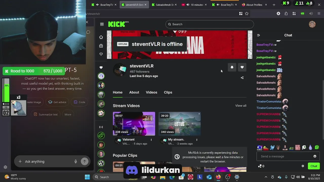Screen dimensions: 324x182
Task: Click Create image suggestion in ChatGPT
Action: (34, 102)
